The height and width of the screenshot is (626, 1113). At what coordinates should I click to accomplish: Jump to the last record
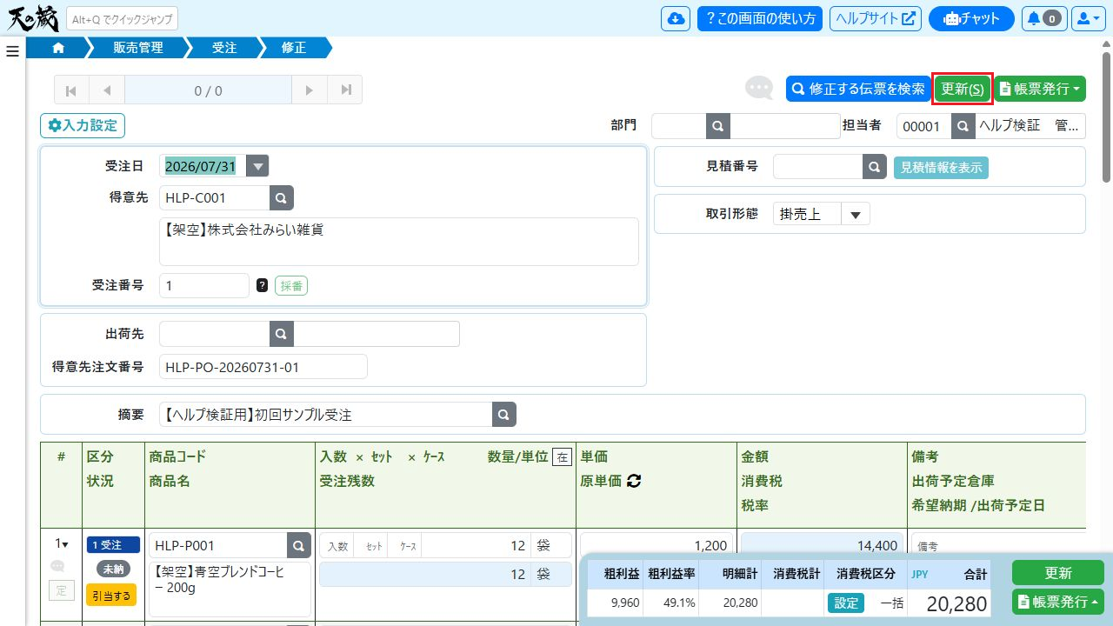345,90
